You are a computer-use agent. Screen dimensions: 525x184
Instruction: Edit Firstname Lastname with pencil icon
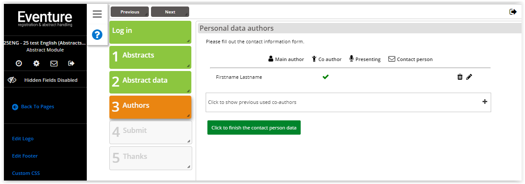click(x=469, y=77)
